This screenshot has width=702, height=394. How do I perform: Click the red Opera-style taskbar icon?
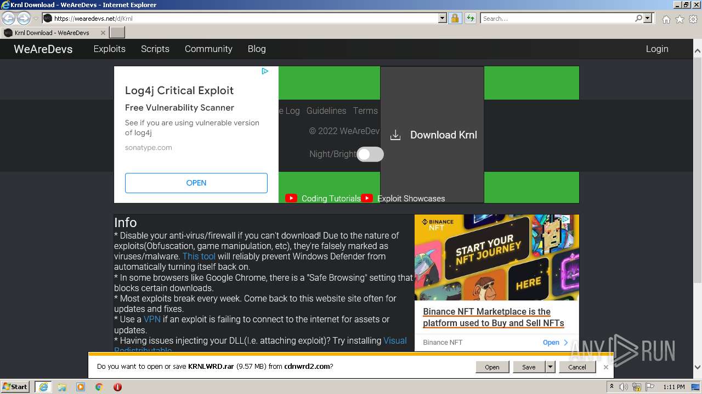point(117,387)
